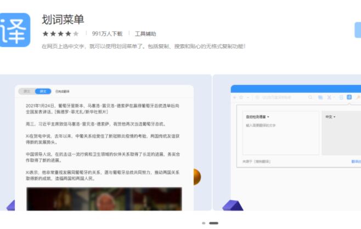Click the blue translate extension icon in toolbar
The width and height of the screenshot is (361, 229).
[349, 98]
